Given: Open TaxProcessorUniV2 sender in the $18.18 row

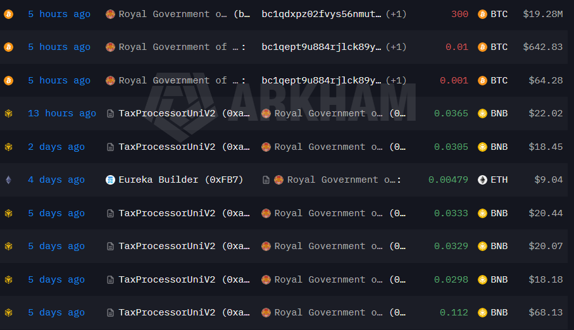Looking at the screenshot, I should (x=184, y=280).
